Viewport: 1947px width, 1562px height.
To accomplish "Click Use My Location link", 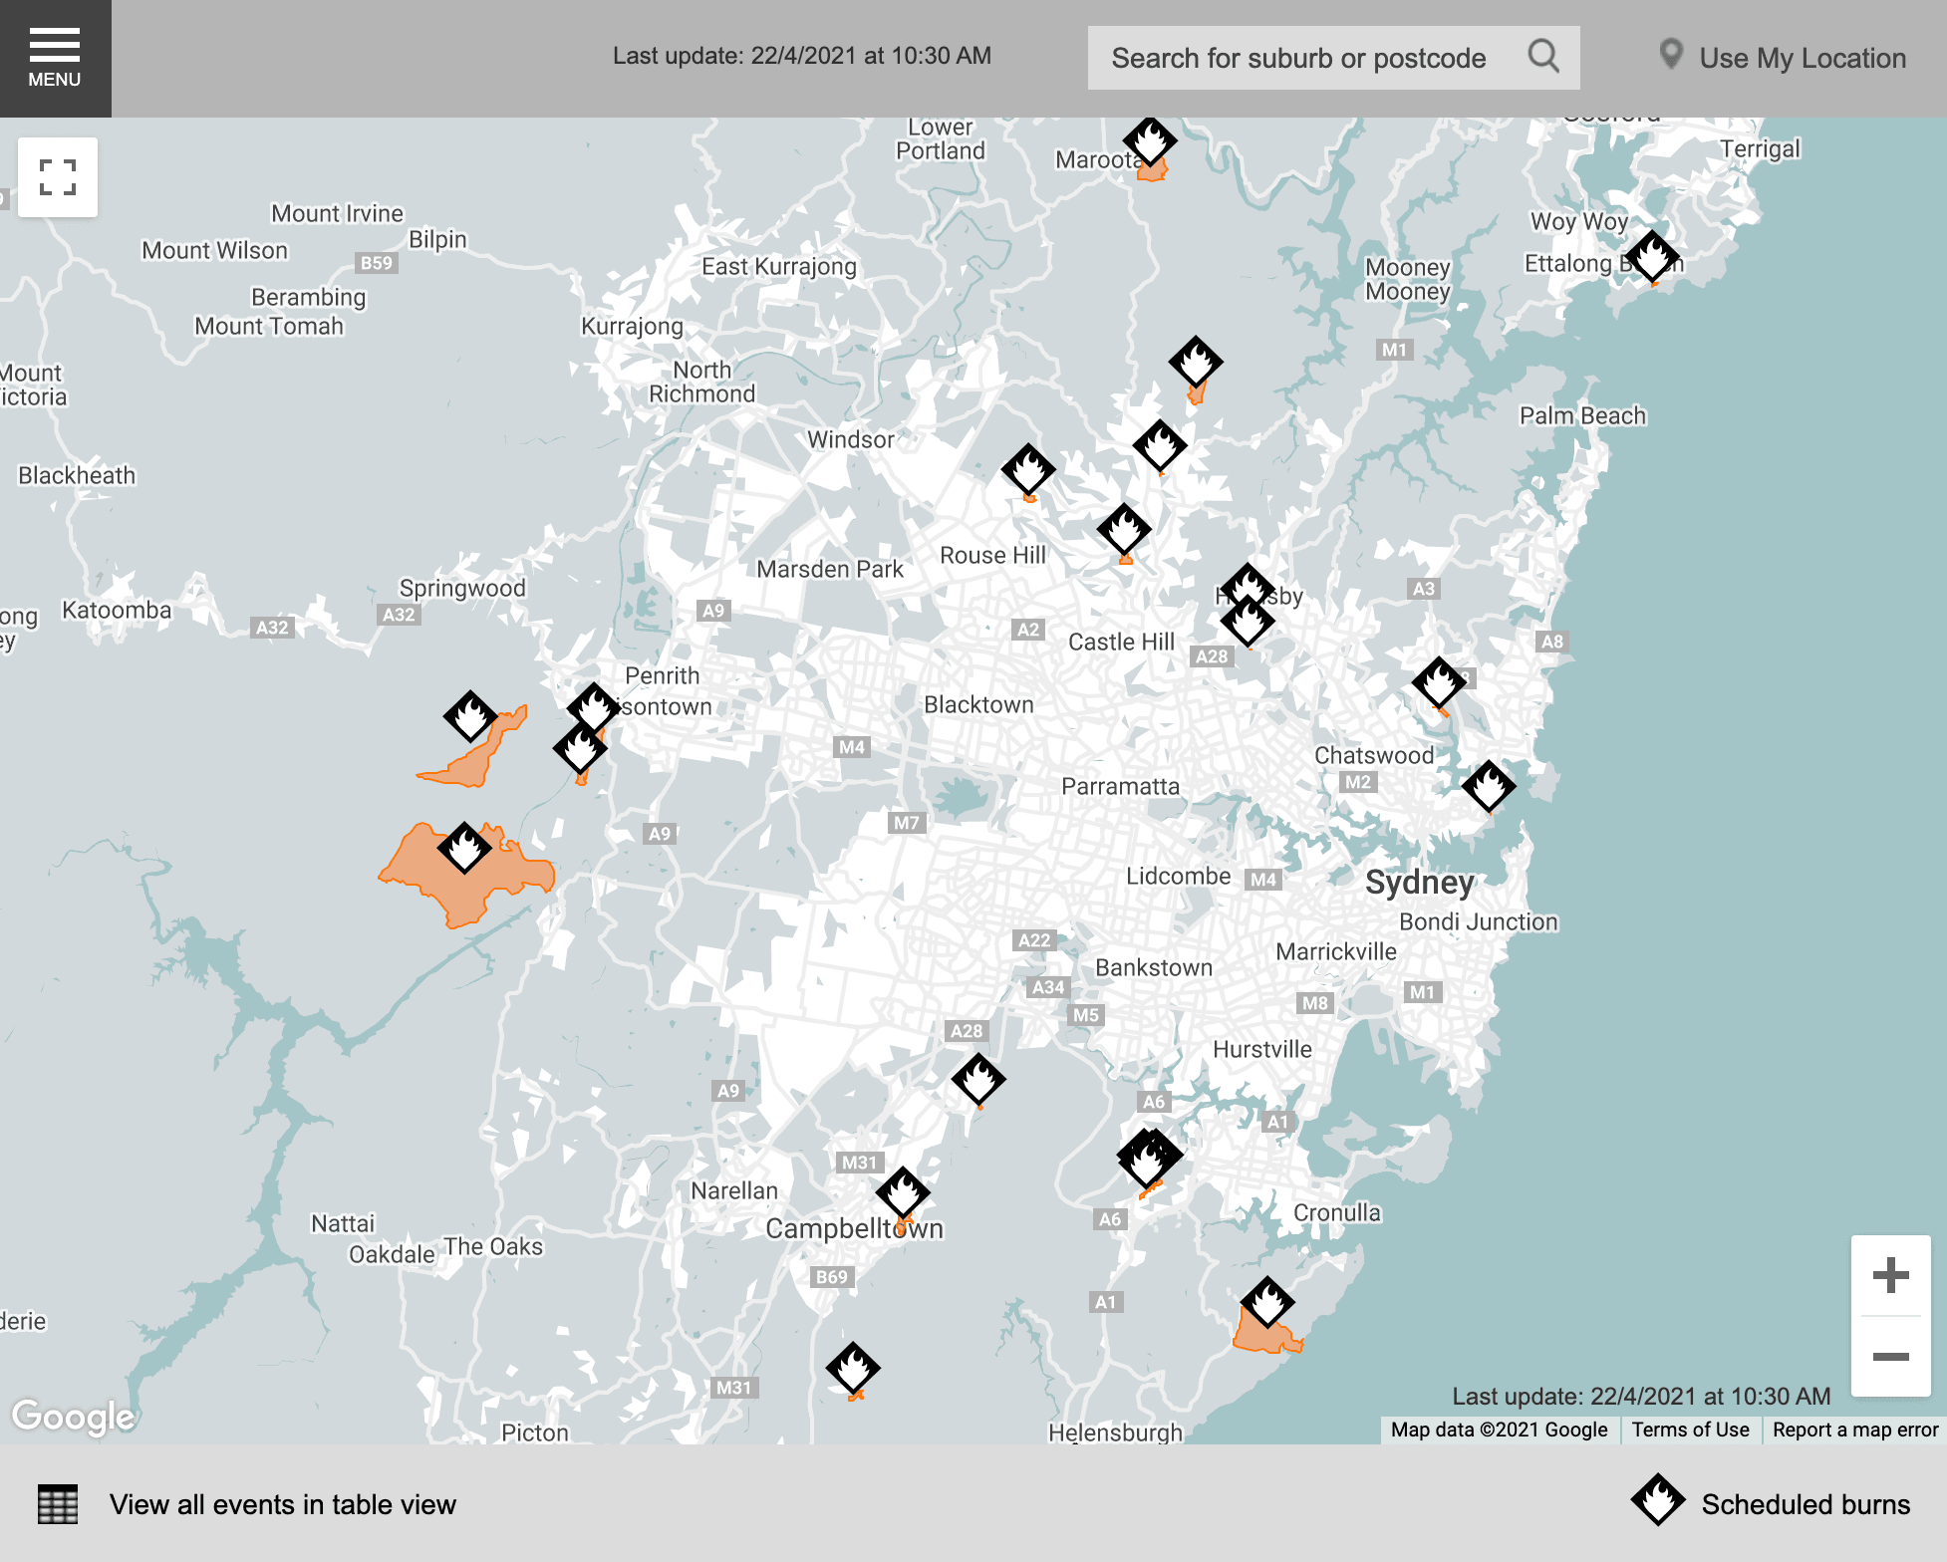I will [x=1783, y=58].
